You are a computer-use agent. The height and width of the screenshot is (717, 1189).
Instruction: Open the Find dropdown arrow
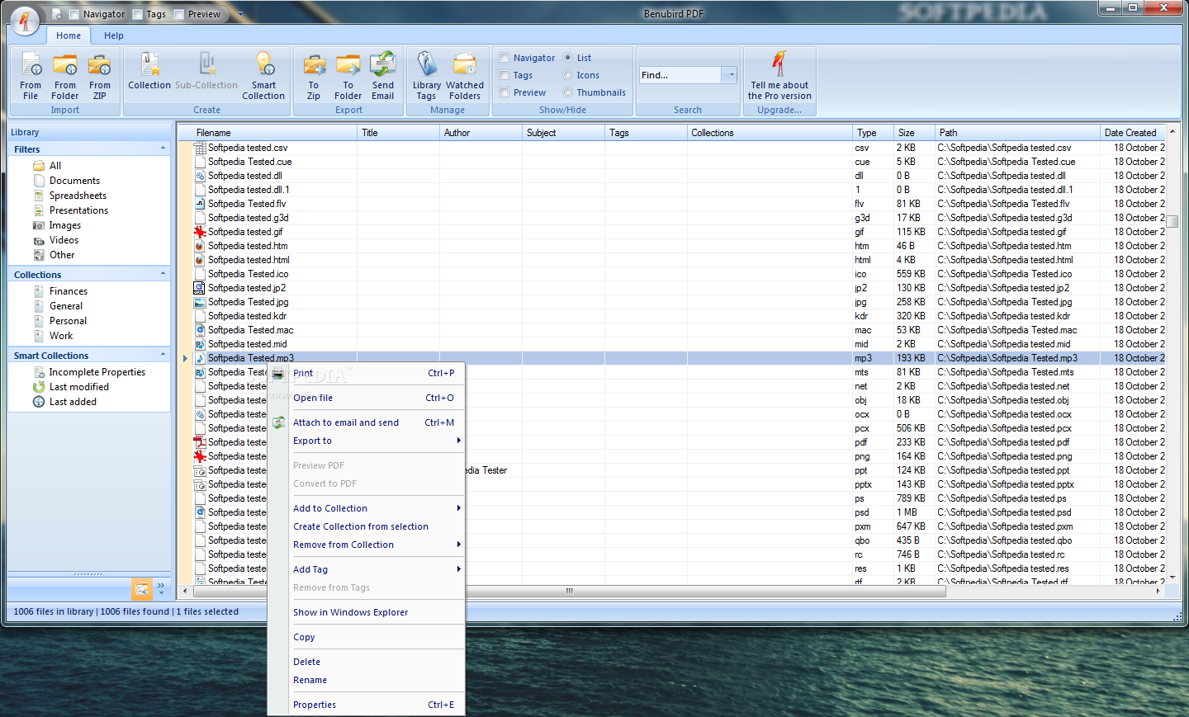[x=730, y=75]
